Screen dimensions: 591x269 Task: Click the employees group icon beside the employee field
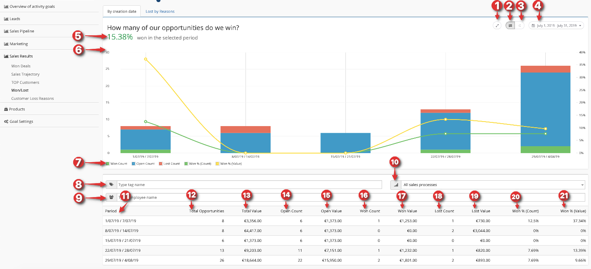point(111,198)
